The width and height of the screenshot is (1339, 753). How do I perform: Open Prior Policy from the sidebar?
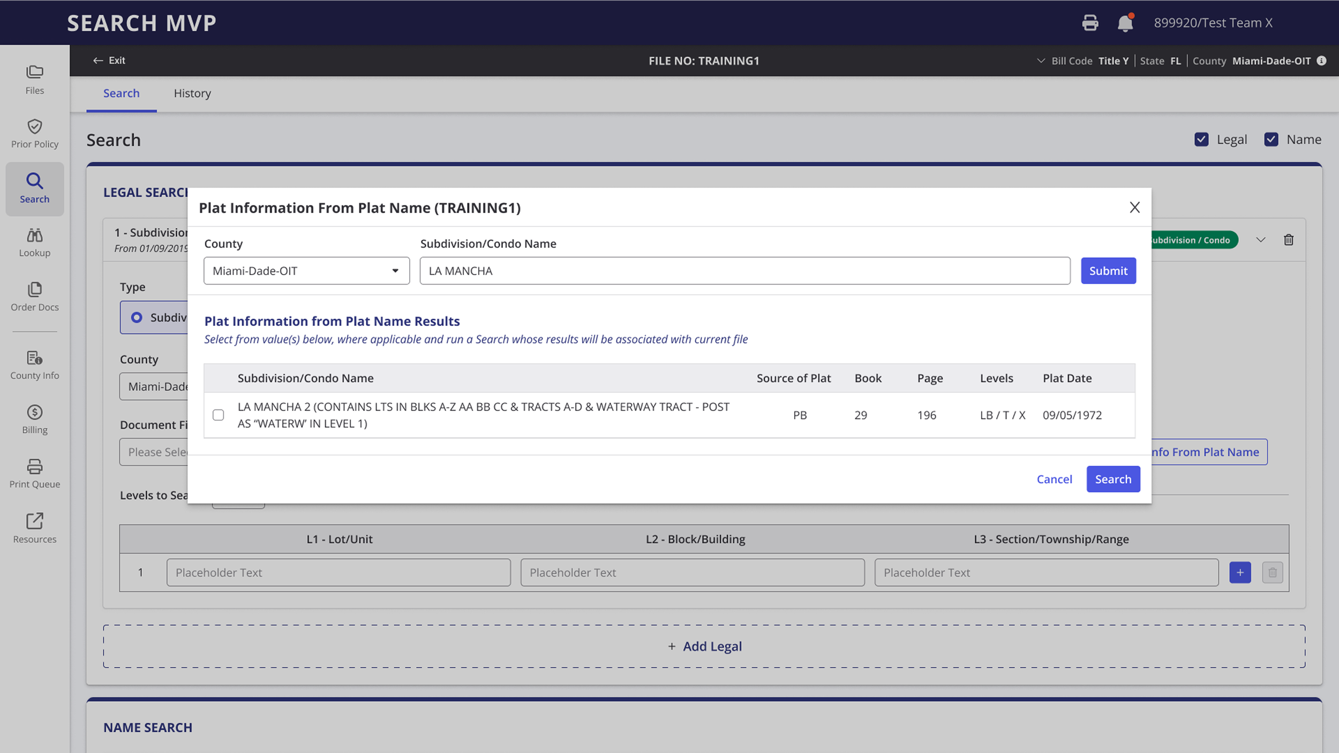tap(34, 134)
